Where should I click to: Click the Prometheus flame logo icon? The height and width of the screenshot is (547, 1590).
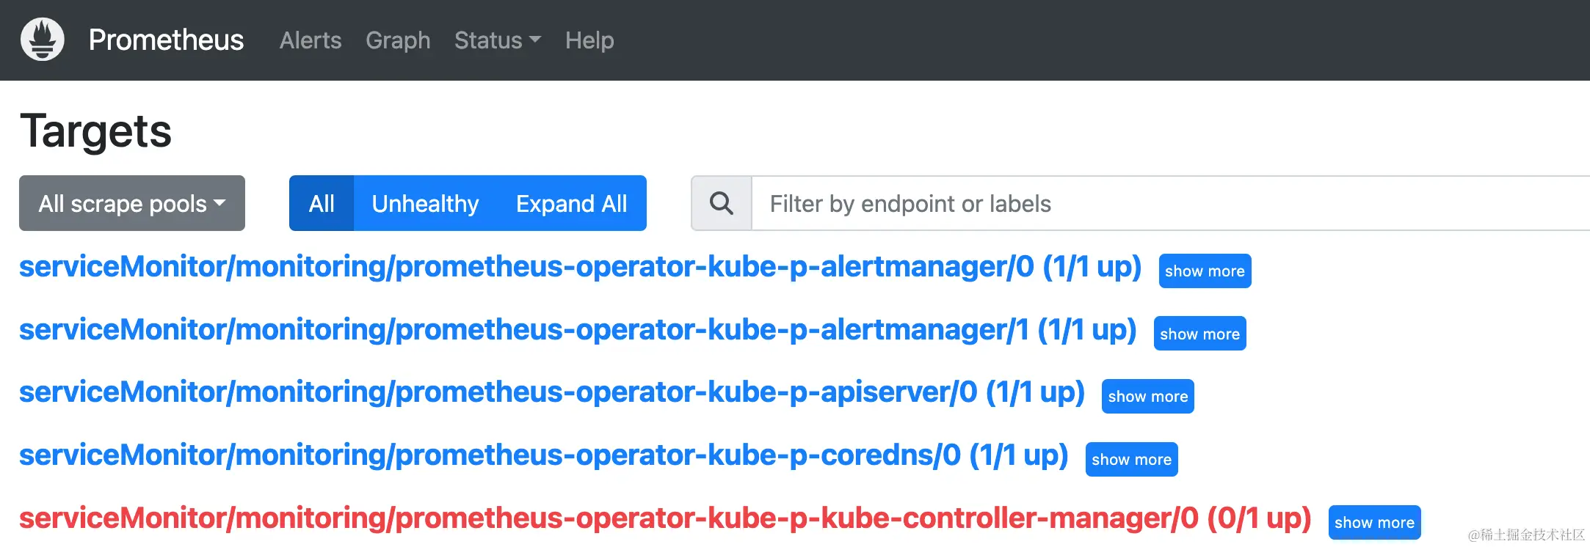tap(43, 40)
